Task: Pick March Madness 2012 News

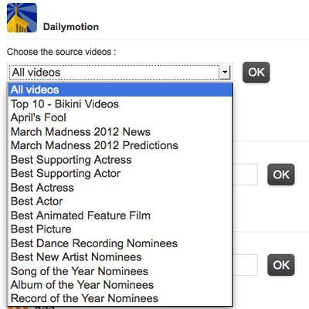Action: click(121, 131)
